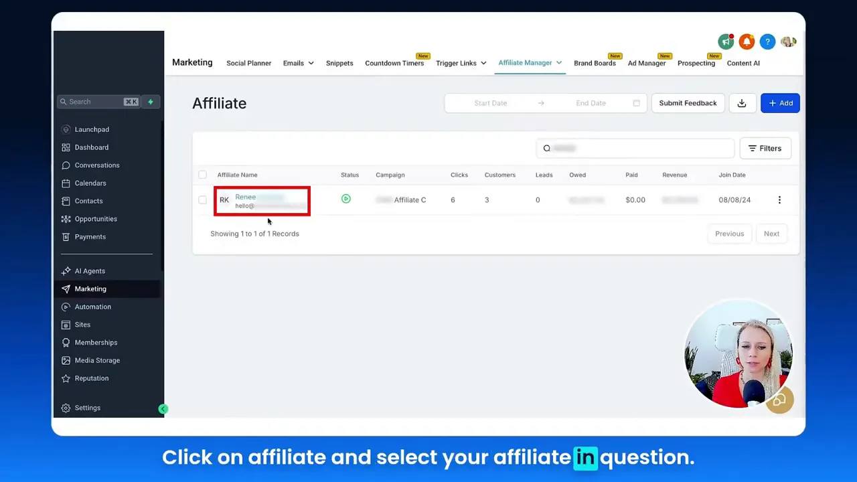Click the Add affiliate button
857x482 pixels.
tap(780, 103)
